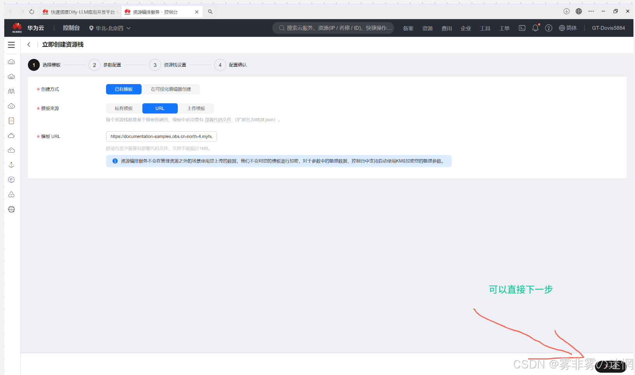Viewport: 635px width, 375px height.
Task: Close the 资源编排服务 browser tab
Action: tap(197, 12)
